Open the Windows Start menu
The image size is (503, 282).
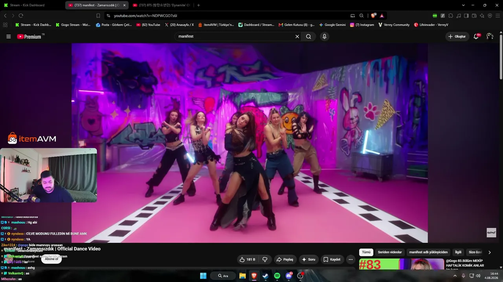203,276
